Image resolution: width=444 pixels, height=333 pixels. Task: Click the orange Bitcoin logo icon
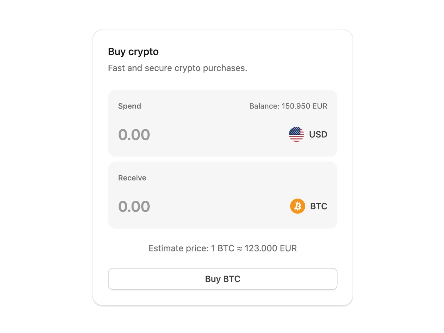pyautogui.click(x=297, y=206)
